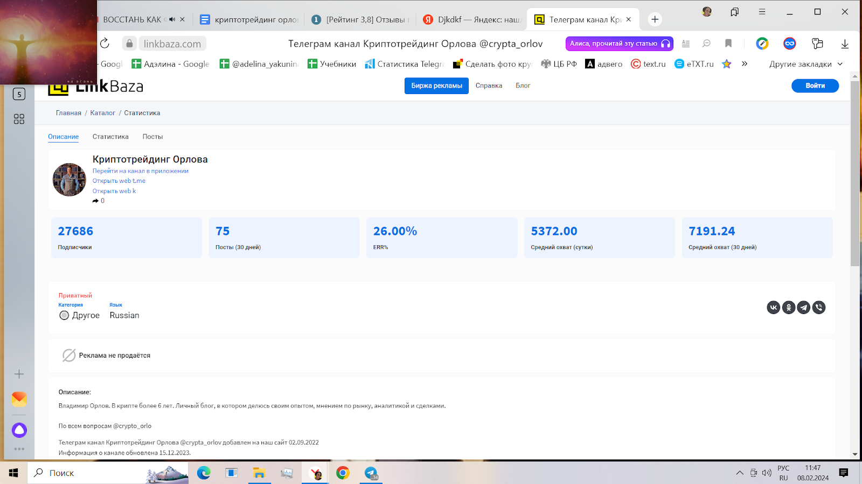This screenshot has height=484, width=862.
Task: Open Alice assistant icon in sidebar
Action: [x=19, y=430]
